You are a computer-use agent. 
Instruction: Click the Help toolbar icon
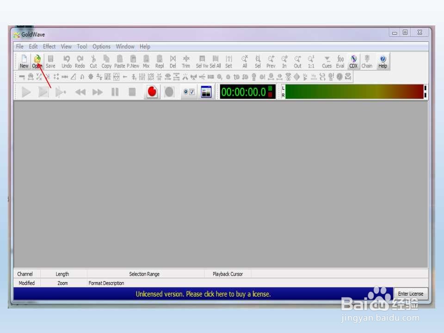point(382,62)
